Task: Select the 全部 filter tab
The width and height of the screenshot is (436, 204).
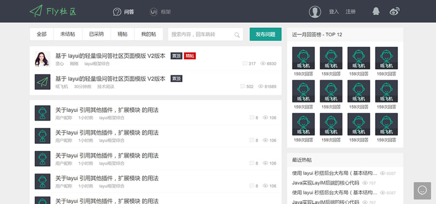Action: coord(42,34)
